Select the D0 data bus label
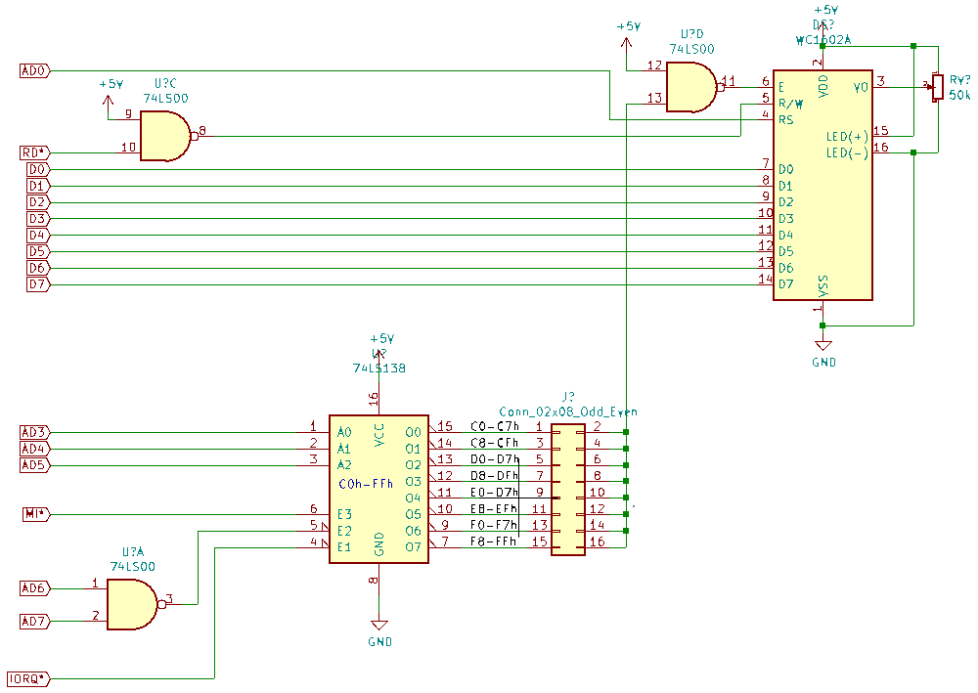The height and width of the screenshot is (693, 978). pyautogui.click(x=36, y=170)
